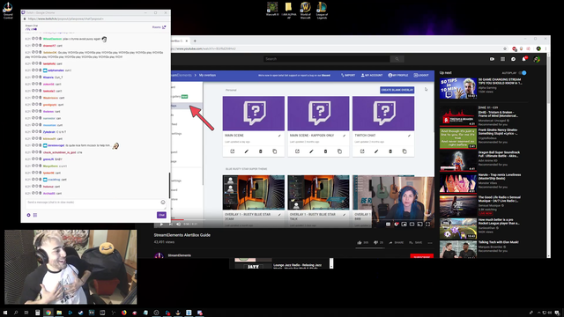Image resolution: width=564 pixels, height=317 pixels.
Task: Open League of Legends desktop shortcut
Action: click(x=322, y=10)
